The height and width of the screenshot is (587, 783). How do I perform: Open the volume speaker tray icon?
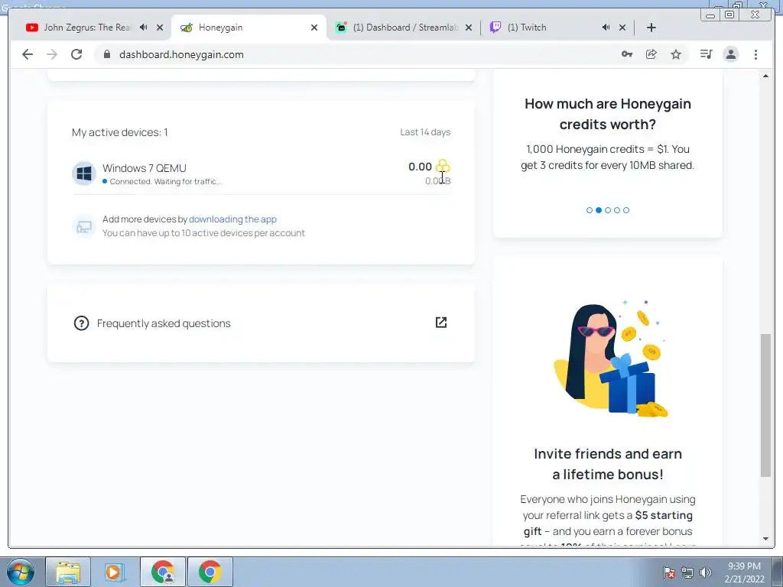pos(706,572)
